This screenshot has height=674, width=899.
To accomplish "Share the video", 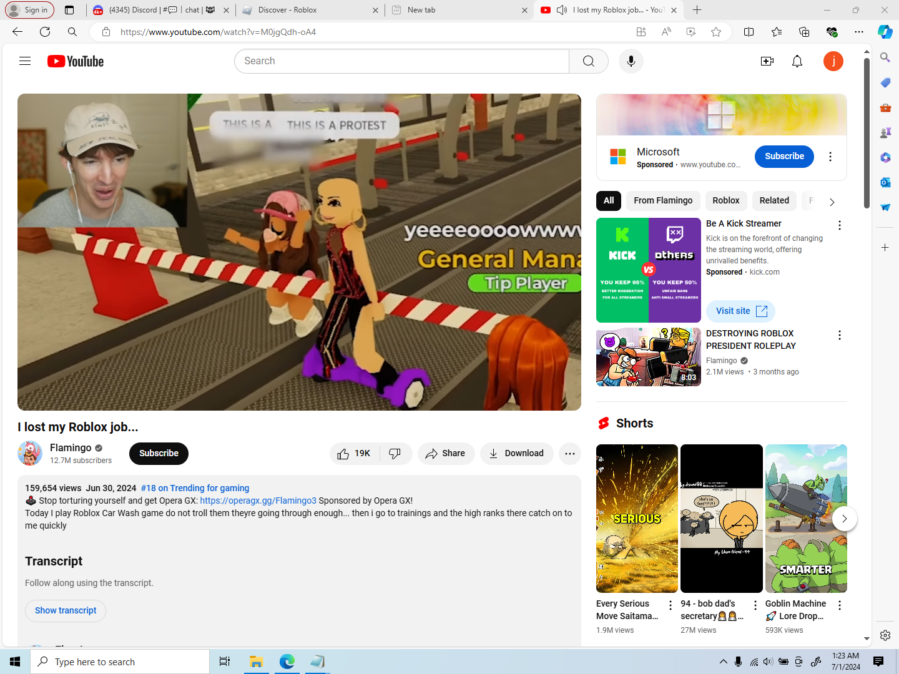I will (x=446, y=454).
